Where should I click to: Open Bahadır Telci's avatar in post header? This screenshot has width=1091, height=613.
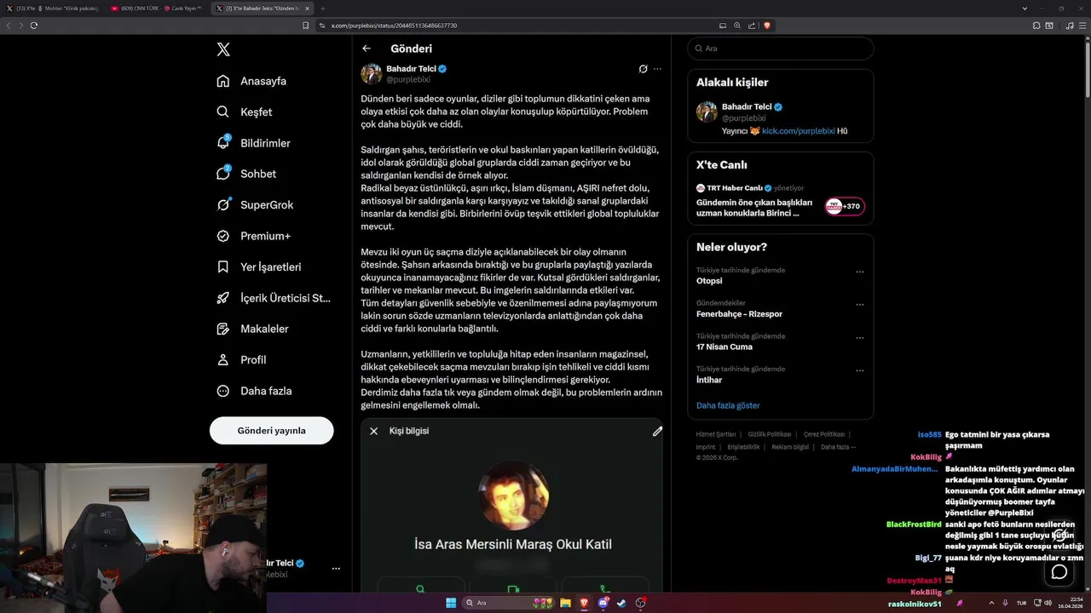coord(372,73)
